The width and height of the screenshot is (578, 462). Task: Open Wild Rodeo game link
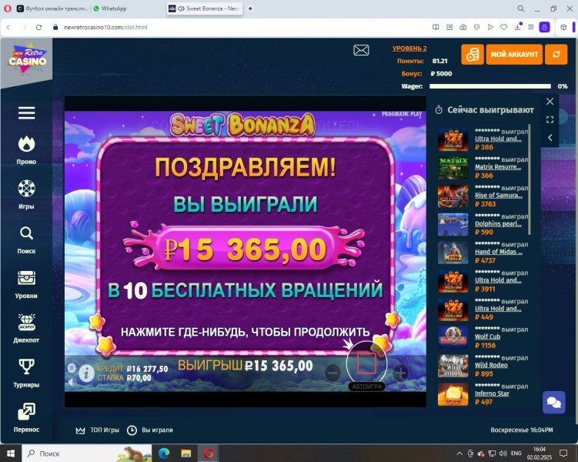tap(491, 365)
